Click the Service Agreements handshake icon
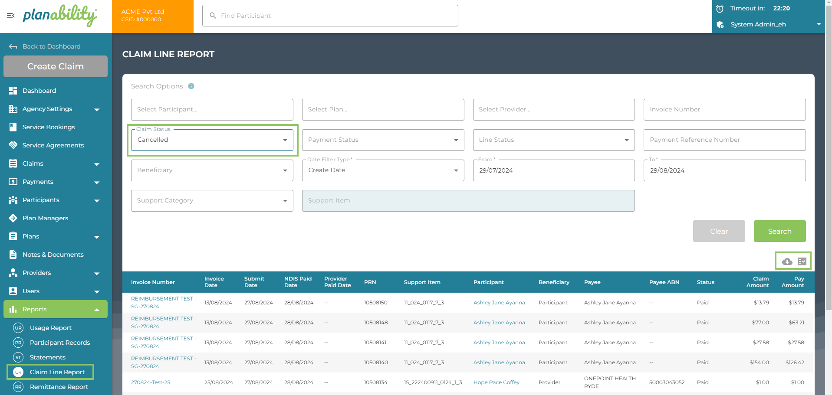832x395 pixels. 13,145
